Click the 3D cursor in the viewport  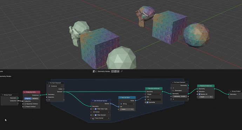[168, 37]
